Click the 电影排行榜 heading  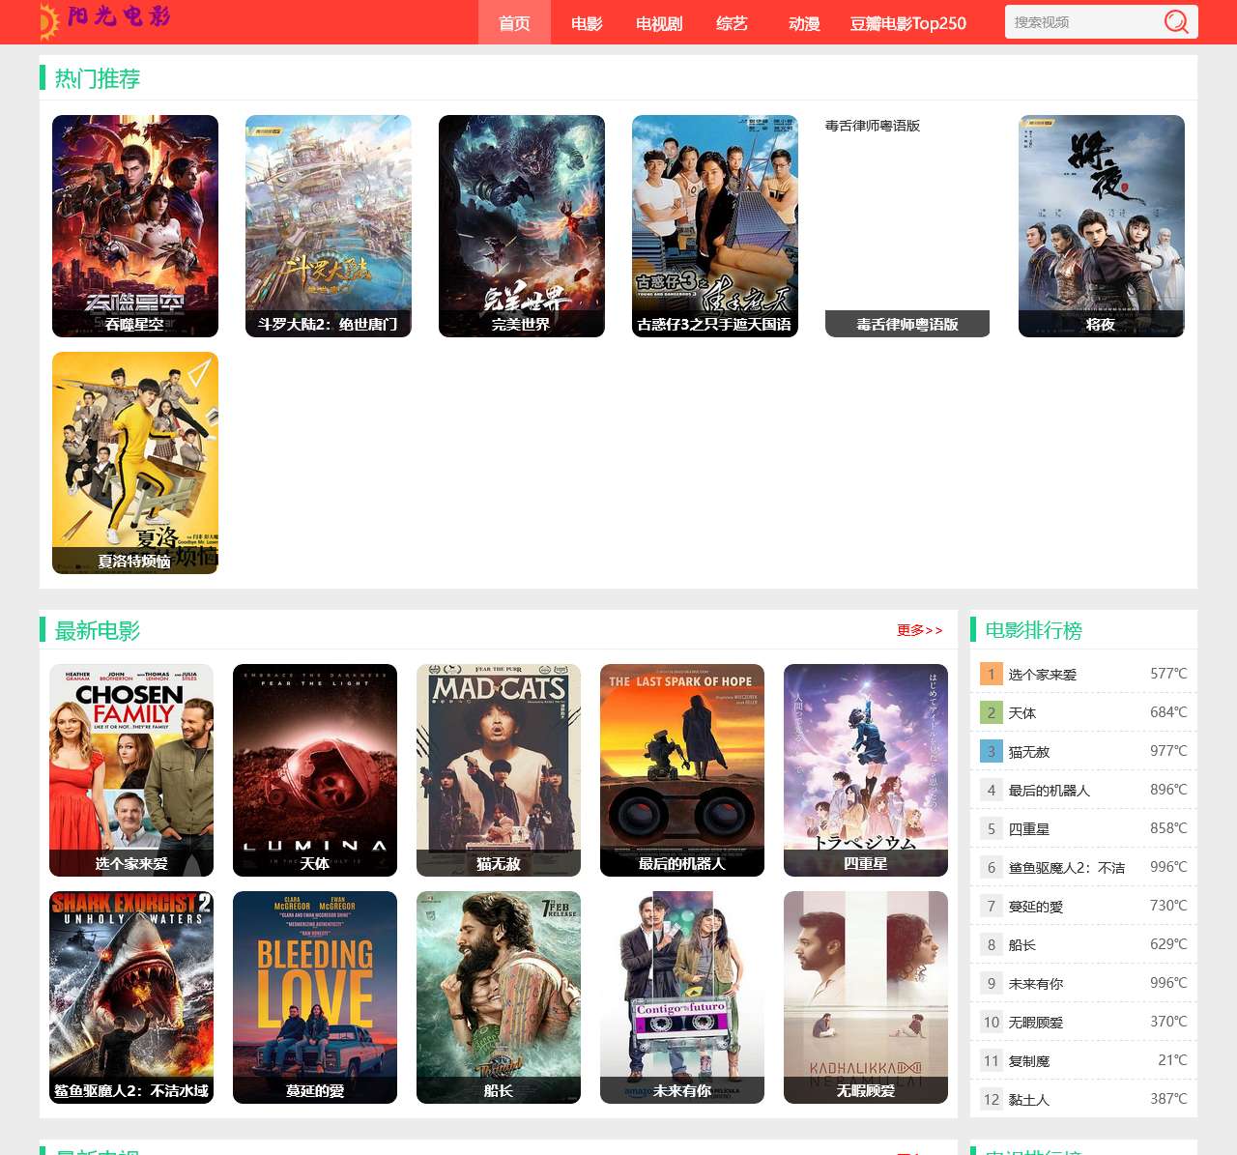(x=1034, y=630)
